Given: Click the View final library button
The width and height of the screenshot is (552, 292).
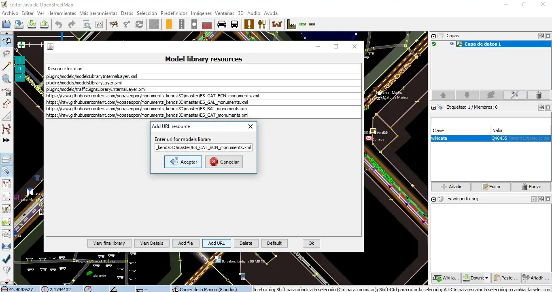Looking at the screenshot, I should [109, 243].
